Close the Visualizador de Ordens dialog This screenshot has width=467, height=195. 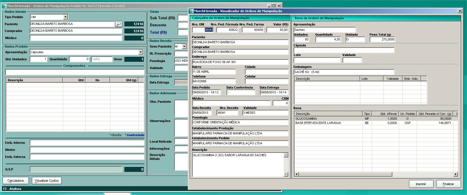pyautogui.click(x=460, y=11)
